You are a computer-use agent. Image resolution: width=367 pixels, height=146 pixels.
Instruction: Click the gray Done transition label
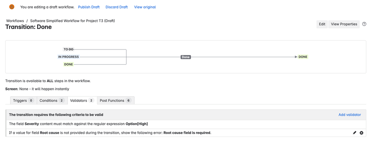[x=186, y=57]
